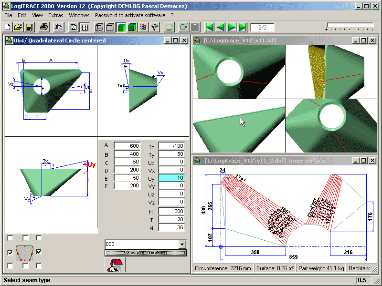This screenshot has width=382, height=286.
Task: Open the Extras menu
Action: pos(56,15)
